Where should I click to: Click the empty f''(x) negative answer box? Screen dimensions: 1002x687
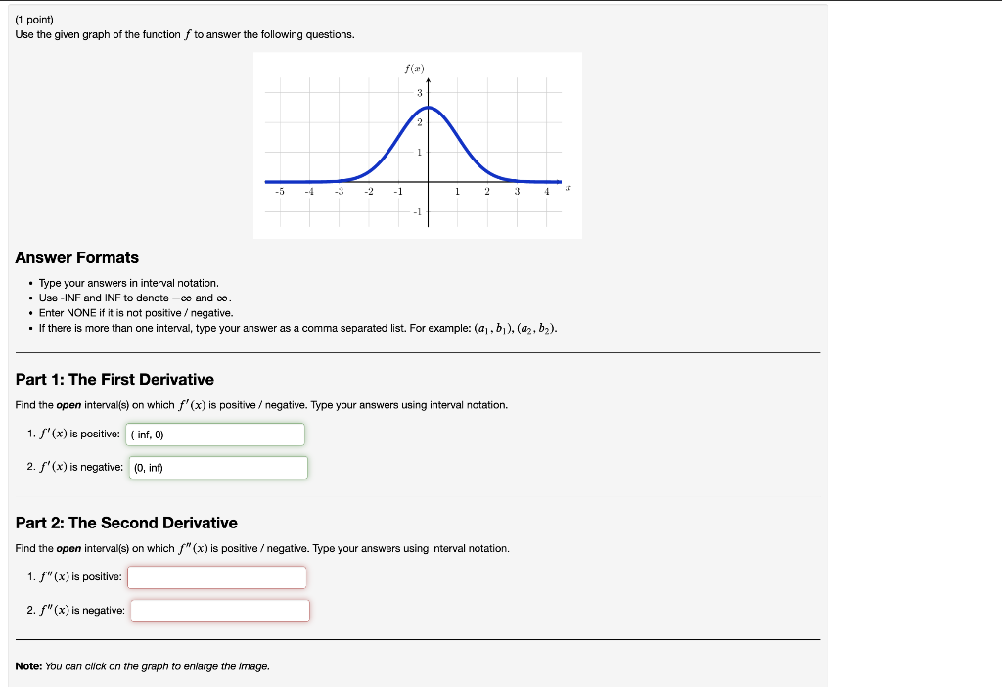coord(220,611)
